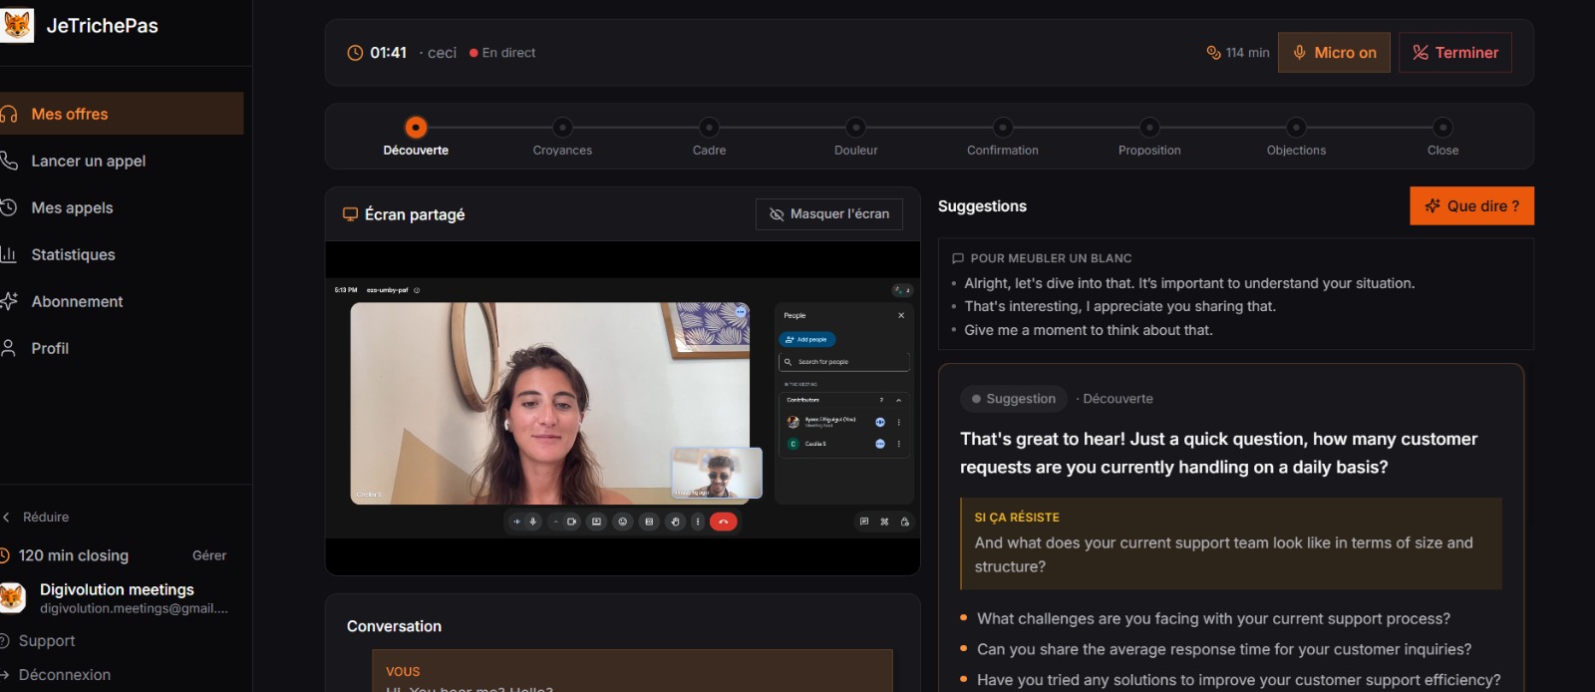Click the En direct live indicator
The image size is (1595, 692).
pos(502,53)
